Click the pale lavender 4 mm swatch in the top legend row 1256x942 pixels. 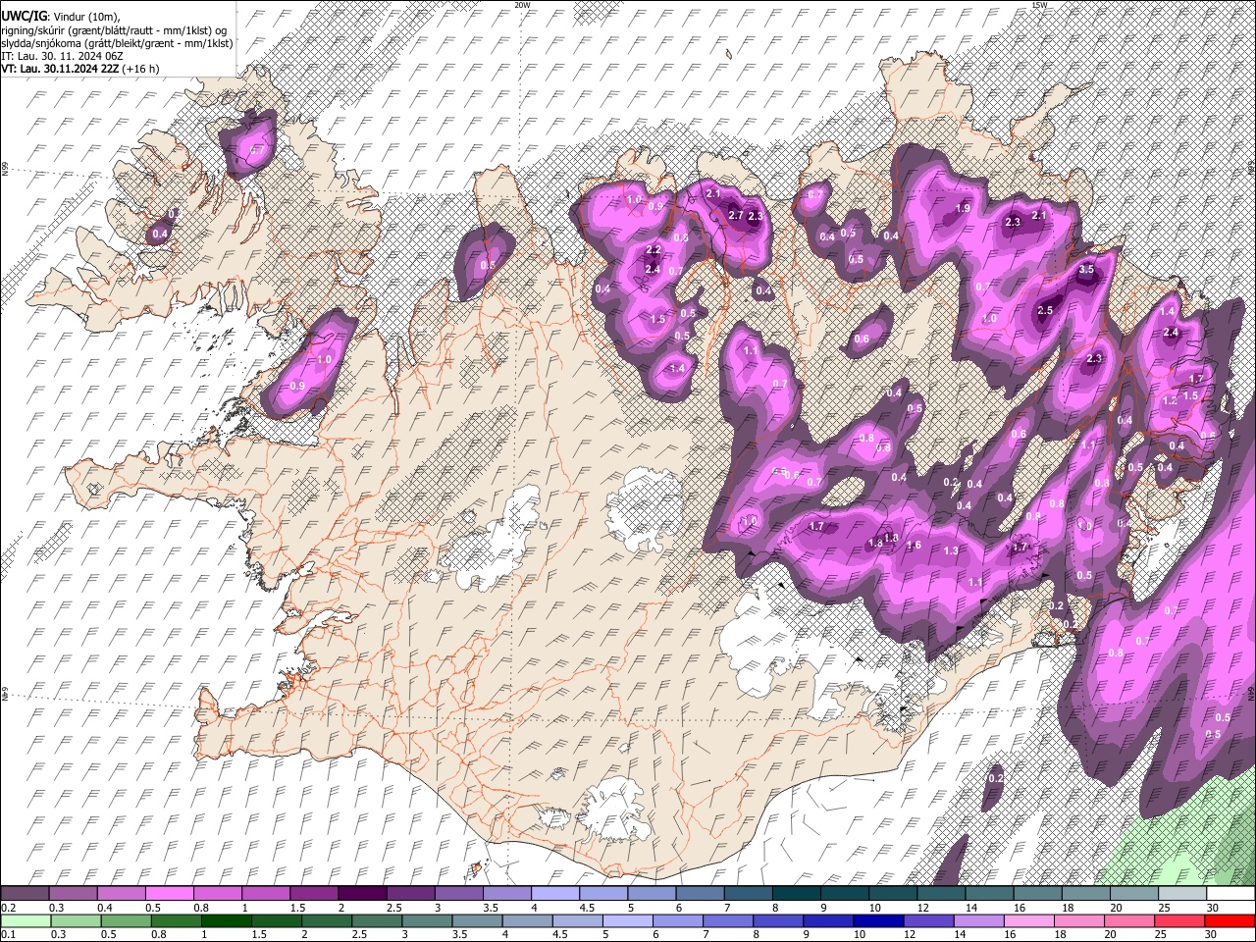coord(555,894)
